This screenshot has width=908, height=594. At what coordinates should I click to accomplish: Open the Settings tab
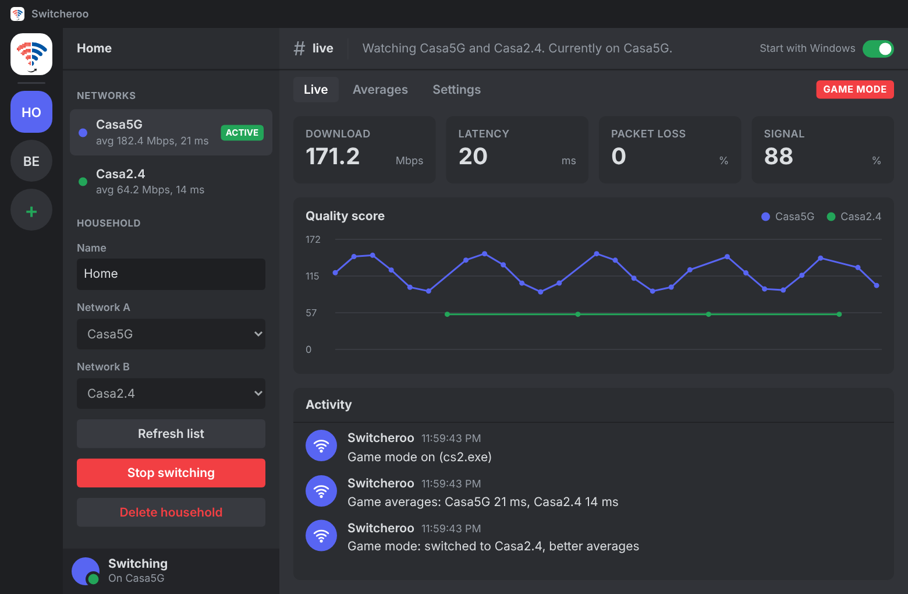point(457,90)
